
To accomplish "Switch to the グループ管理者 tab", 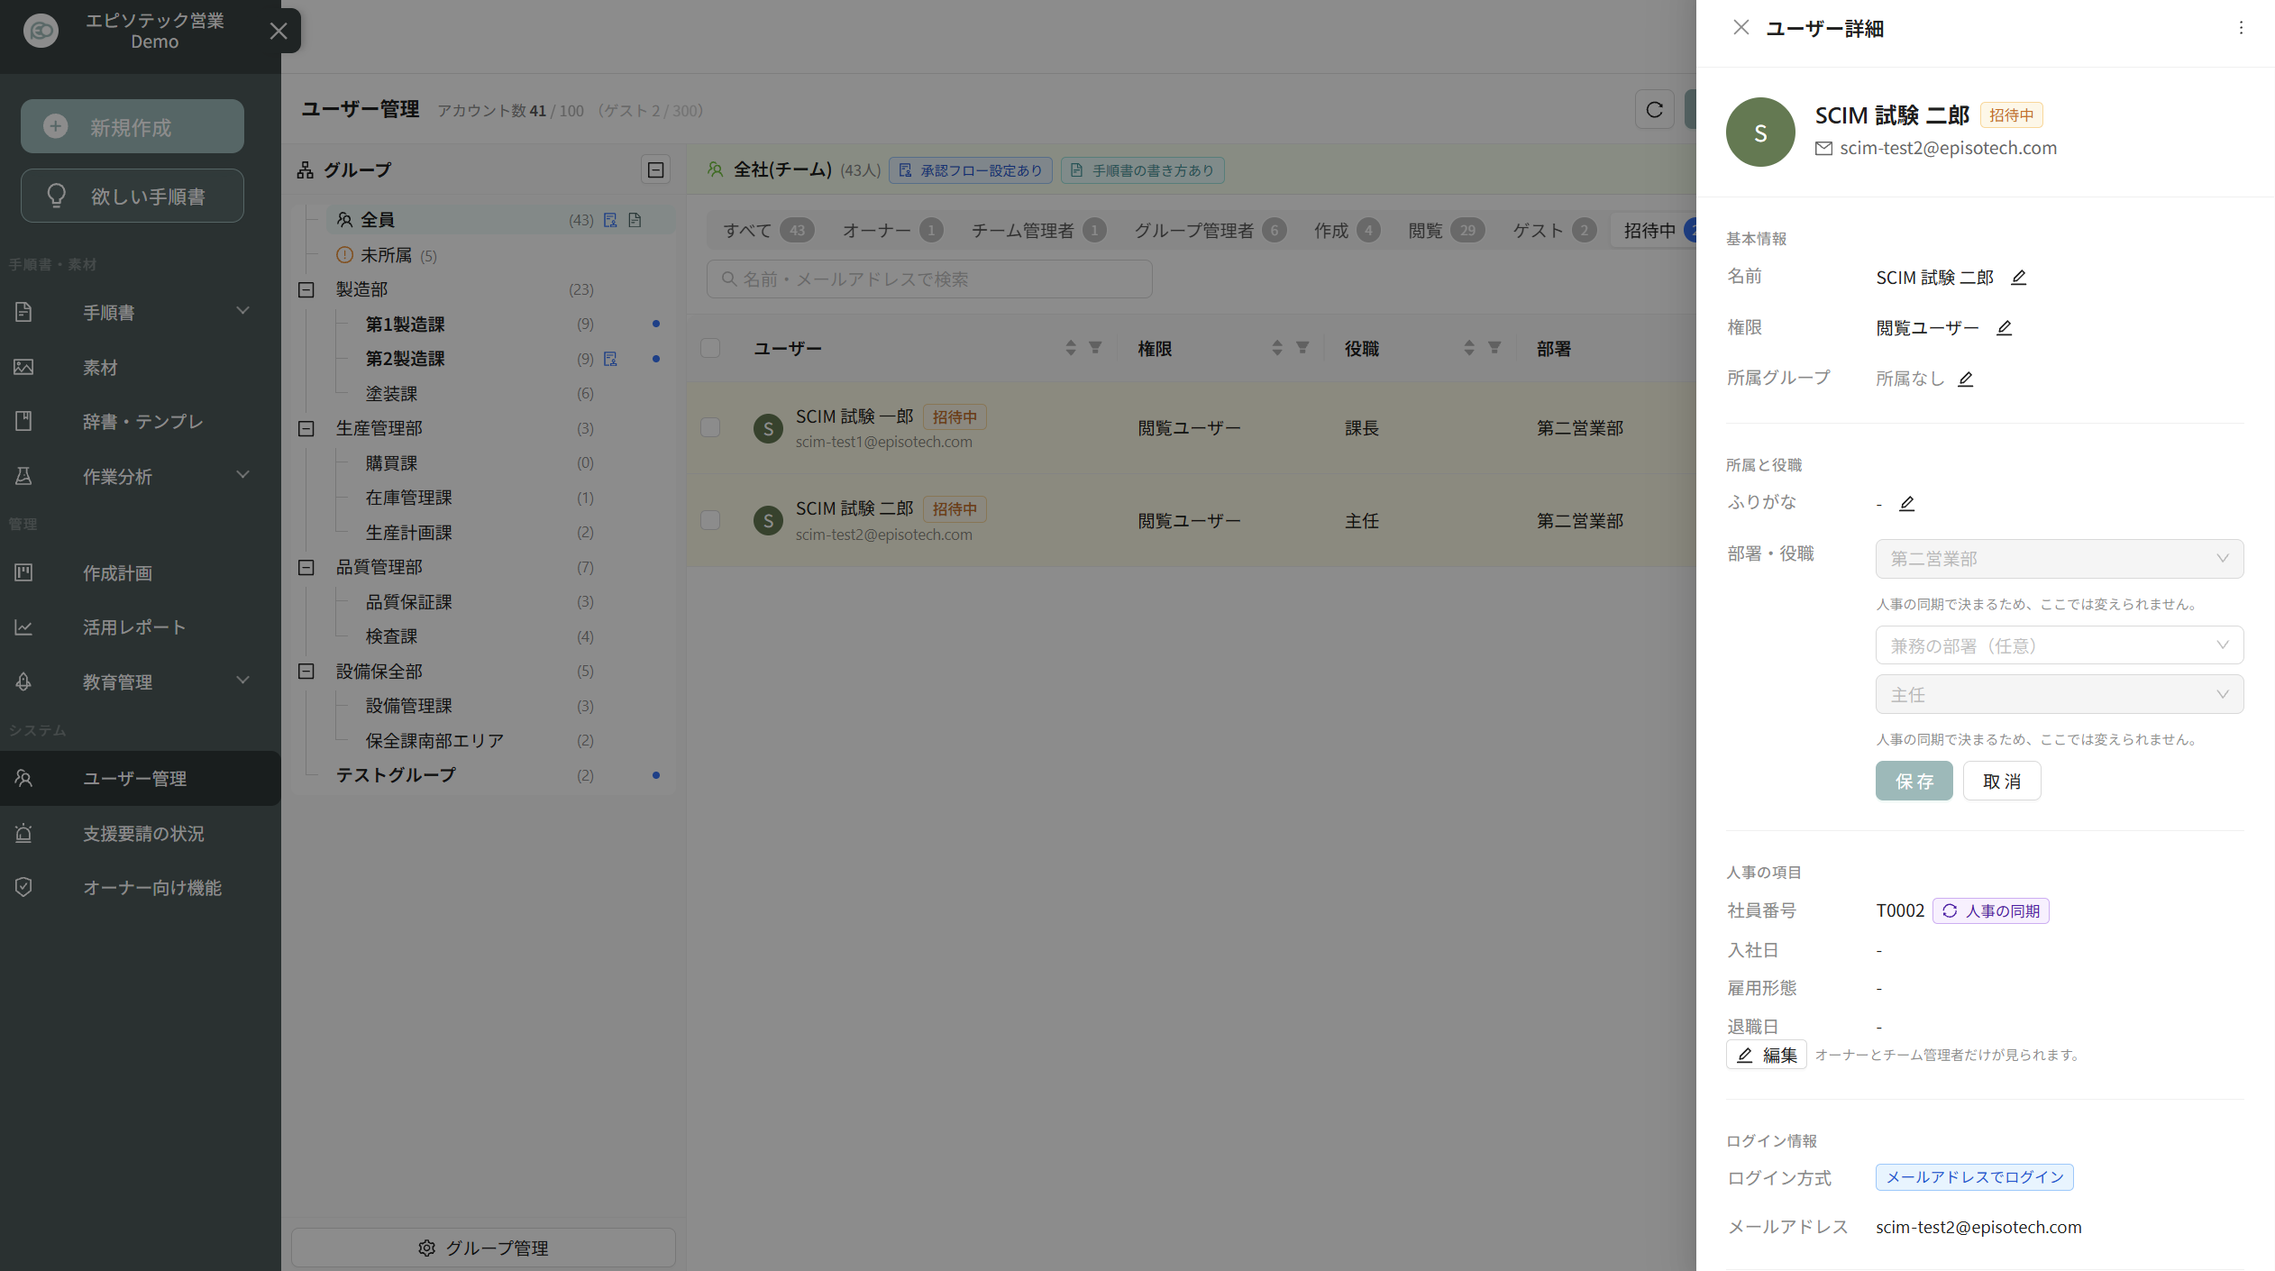I will coord(1210,230).
